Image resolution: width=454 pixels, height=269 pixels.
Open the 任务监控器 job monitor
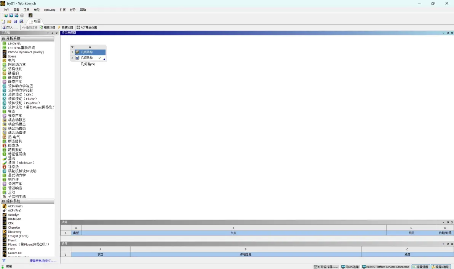[x=326, y=267]
